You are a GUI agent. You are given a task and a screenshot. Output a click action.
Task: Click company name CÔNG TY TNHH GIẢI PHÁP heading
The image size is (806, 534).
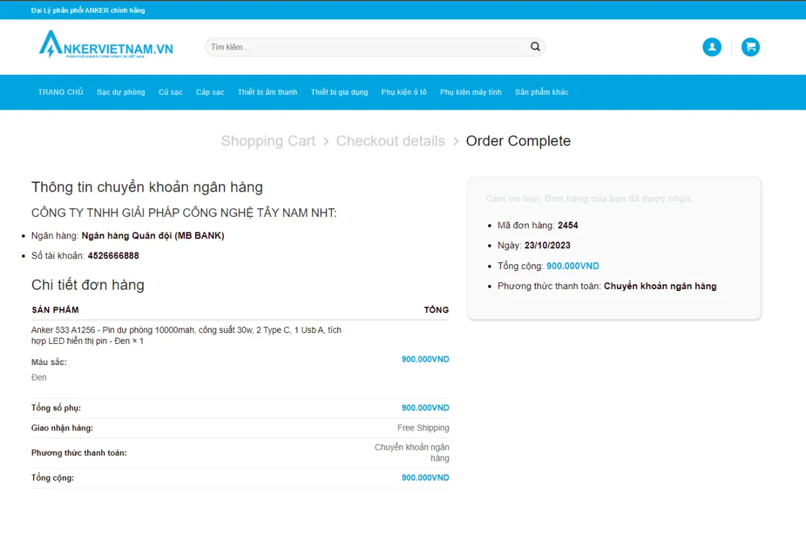click(184, 213)
